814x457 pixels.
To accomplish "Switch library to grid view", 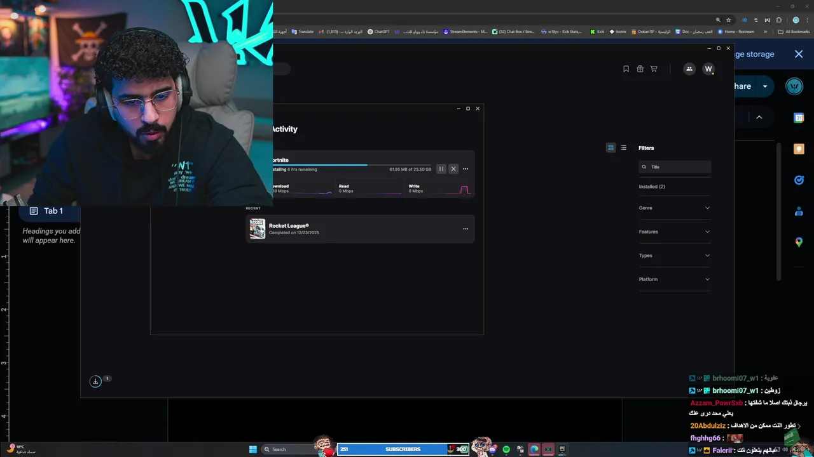I will click(x=610, y=148).
